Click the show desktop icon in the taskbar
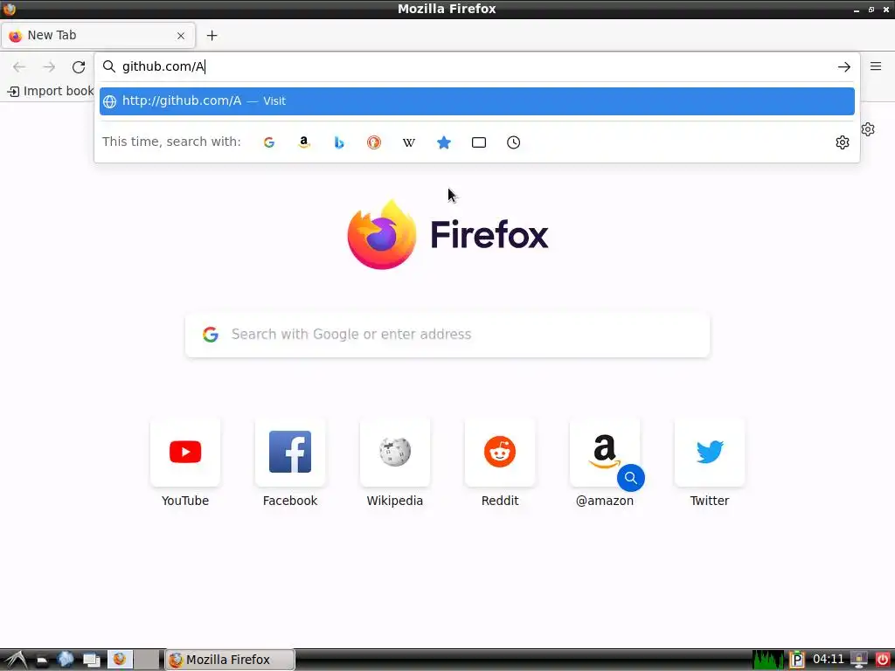This screenshot has height=671, width=895. tap(91, 661)
